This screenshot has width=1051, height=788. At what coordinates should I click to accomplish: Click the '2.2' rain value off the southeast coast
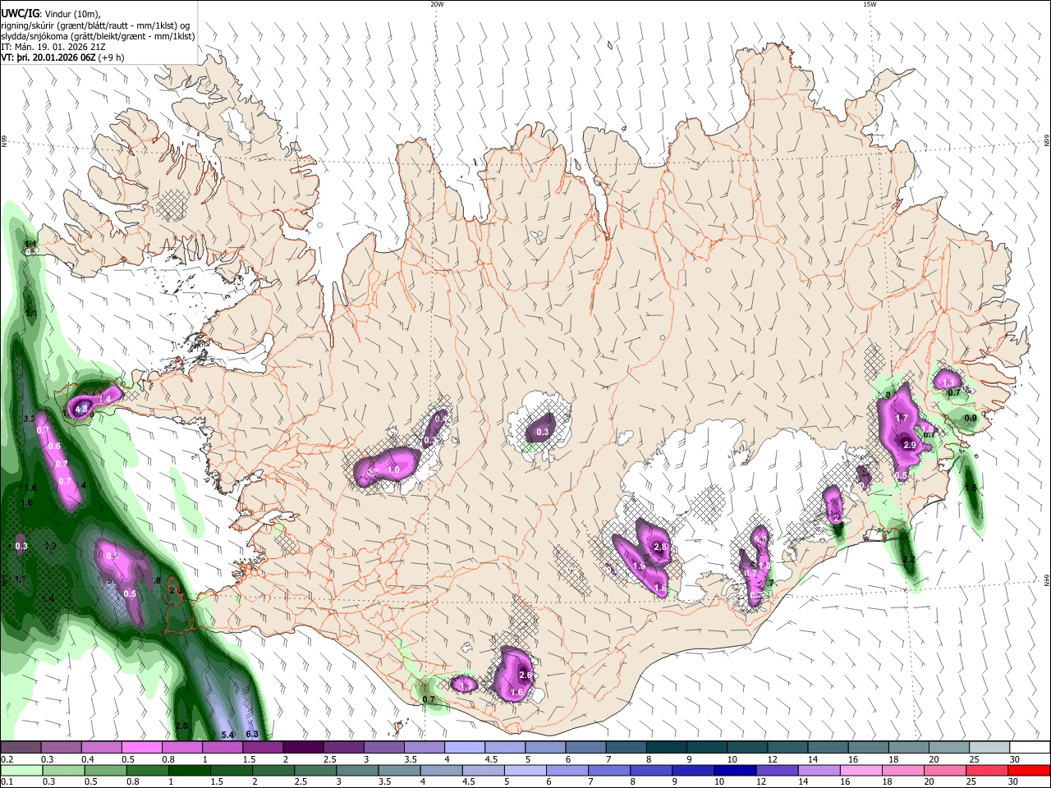909,559
